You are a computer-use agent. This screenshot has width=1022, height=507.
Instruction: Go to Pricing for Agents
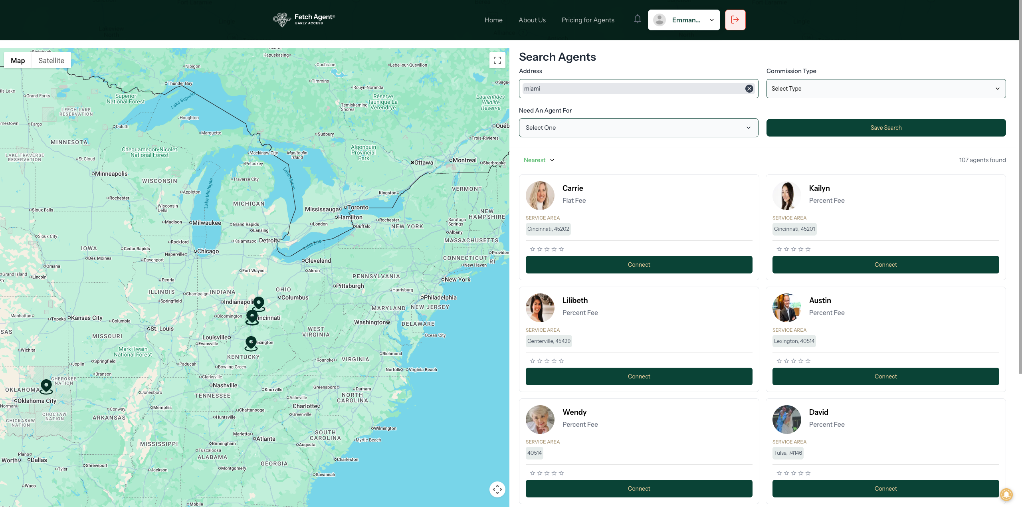coord(588,20)
